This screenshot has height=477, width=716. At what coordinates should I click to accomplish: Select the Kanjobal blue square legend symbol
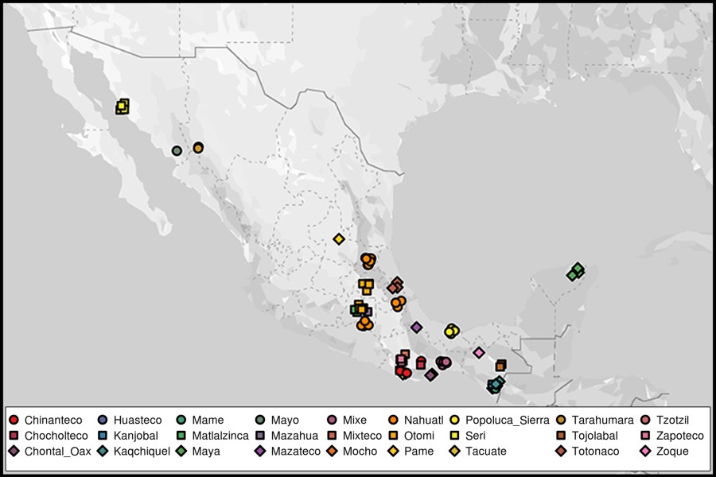click(103, 435)
